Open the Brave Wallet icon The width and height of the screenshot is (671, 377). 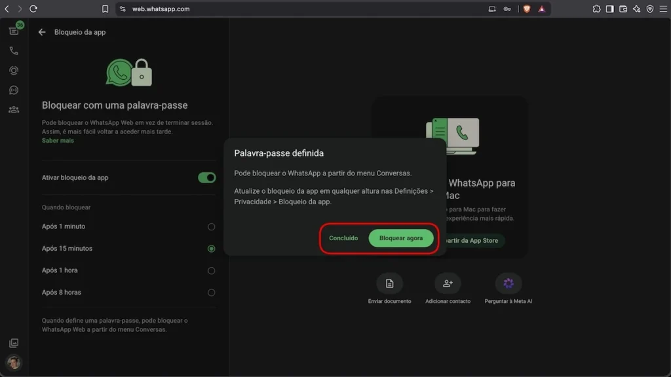tap(623, 9)
